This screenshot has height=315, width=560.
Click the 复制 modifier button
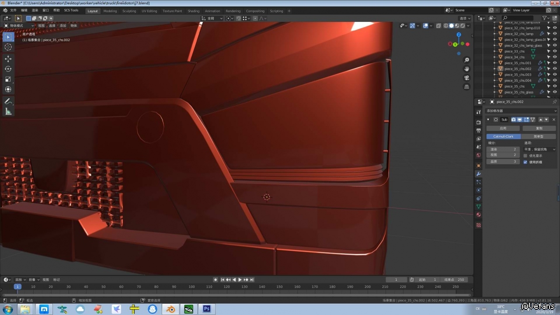(x=539, y=128)
